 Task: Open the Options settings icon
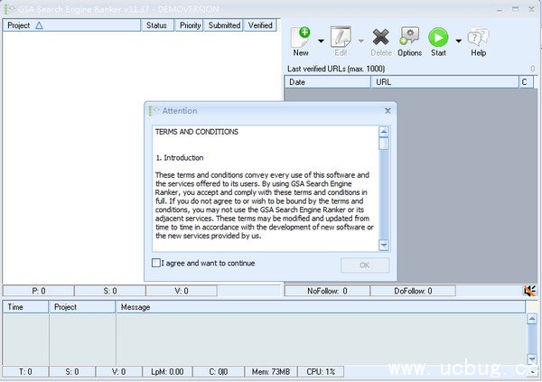tap(409, 38)
